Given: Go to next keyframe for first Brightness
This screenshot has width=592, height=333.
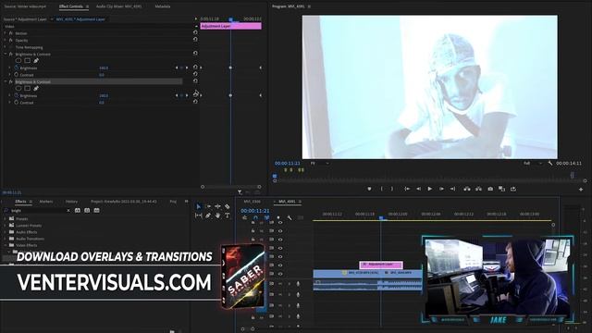Looking at the screenshot, I should coord(187,68).
